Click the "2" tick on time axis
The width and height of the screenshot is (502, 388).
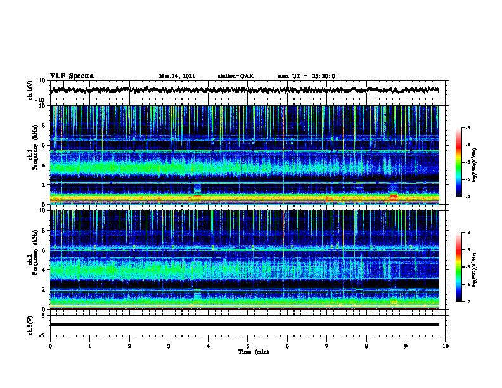click(129, 346)
